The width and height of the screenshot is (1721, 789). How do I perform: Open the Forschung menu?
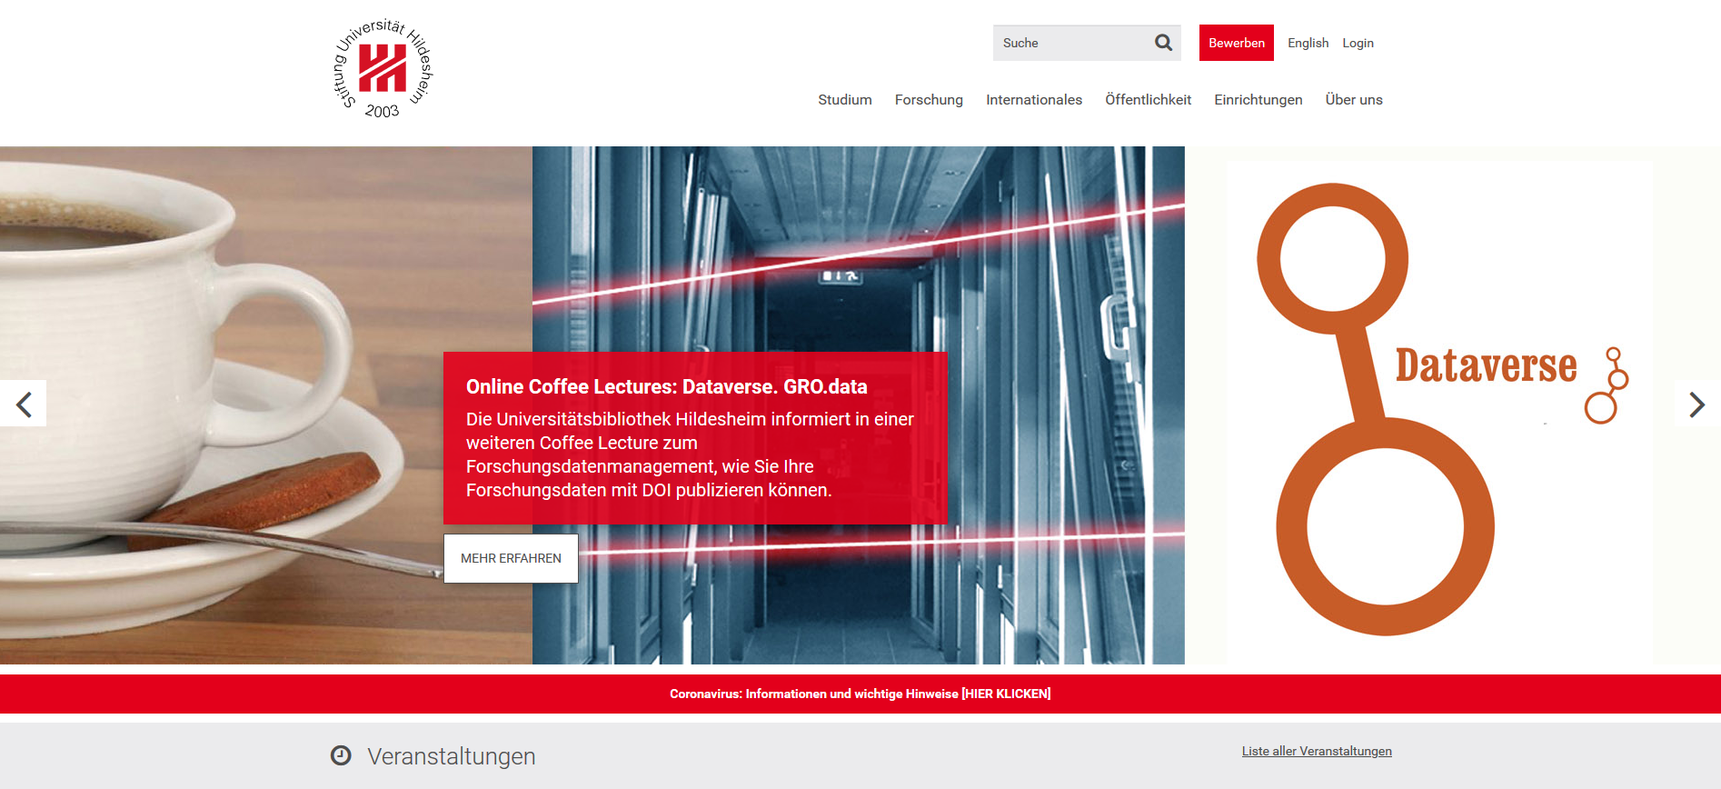(x=929, y=100)
